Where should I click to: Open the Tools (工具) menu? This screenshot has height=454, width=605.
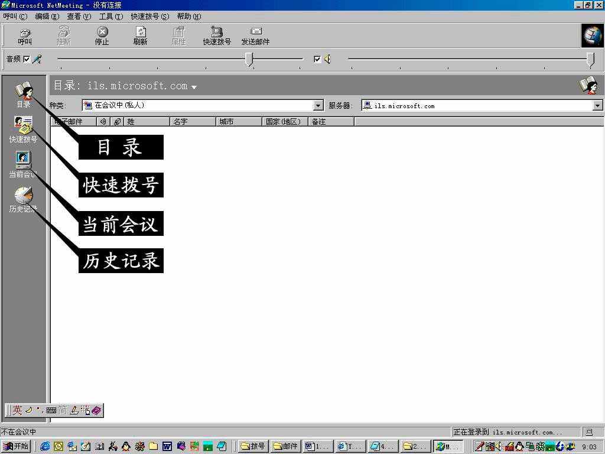click(x=110, y=16)
